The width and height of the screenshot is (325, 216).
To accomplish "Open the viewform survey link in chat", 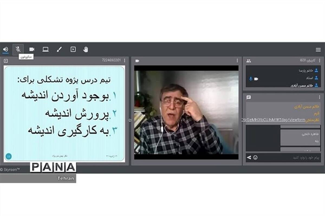I will coord(273,120).
